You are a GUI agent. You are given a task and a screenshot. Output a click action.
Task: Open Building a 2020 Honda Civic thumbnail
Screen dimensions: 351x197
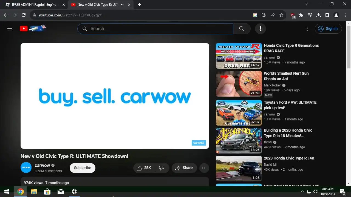(239, 141)
